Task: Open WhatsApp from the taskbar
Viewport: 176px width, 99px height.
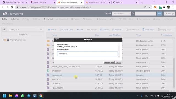Action: tap(23, 96)
